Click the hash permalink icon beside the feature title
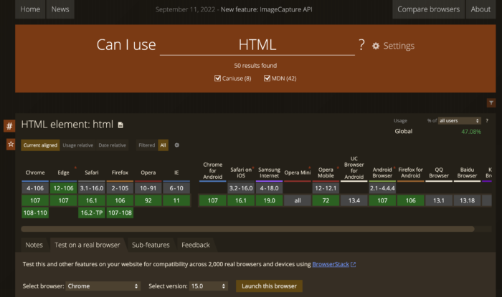The width and height of the screenshot is (502, 297). click(x=9, y=126)
